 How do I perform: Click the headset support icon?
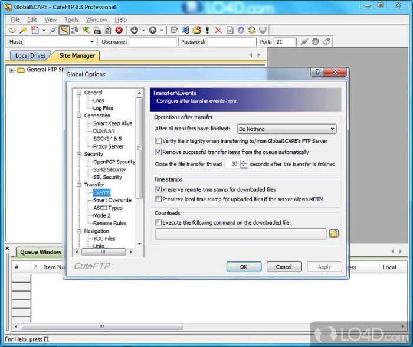pos(252,30)
